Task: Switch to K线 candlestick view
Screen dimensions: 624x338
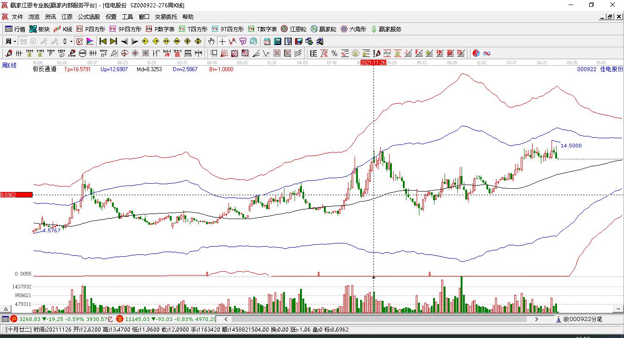Action: point(63,29)
